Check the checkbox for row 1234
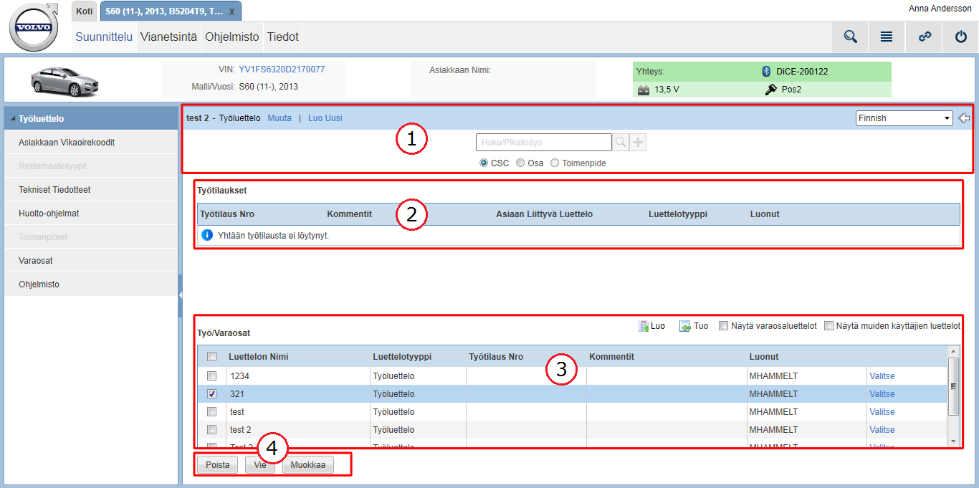Image resolution: width=979 pixels, height=488 pixels. click(211, 376)
